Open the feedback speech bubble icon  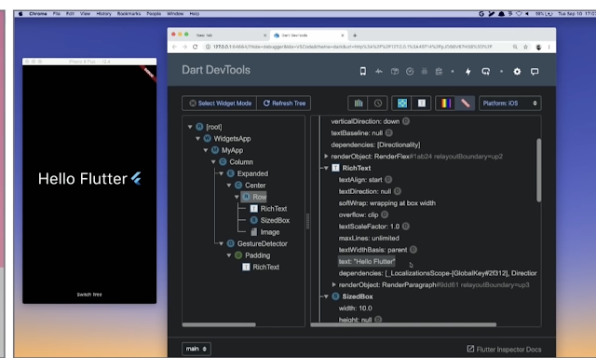(535, 71)
